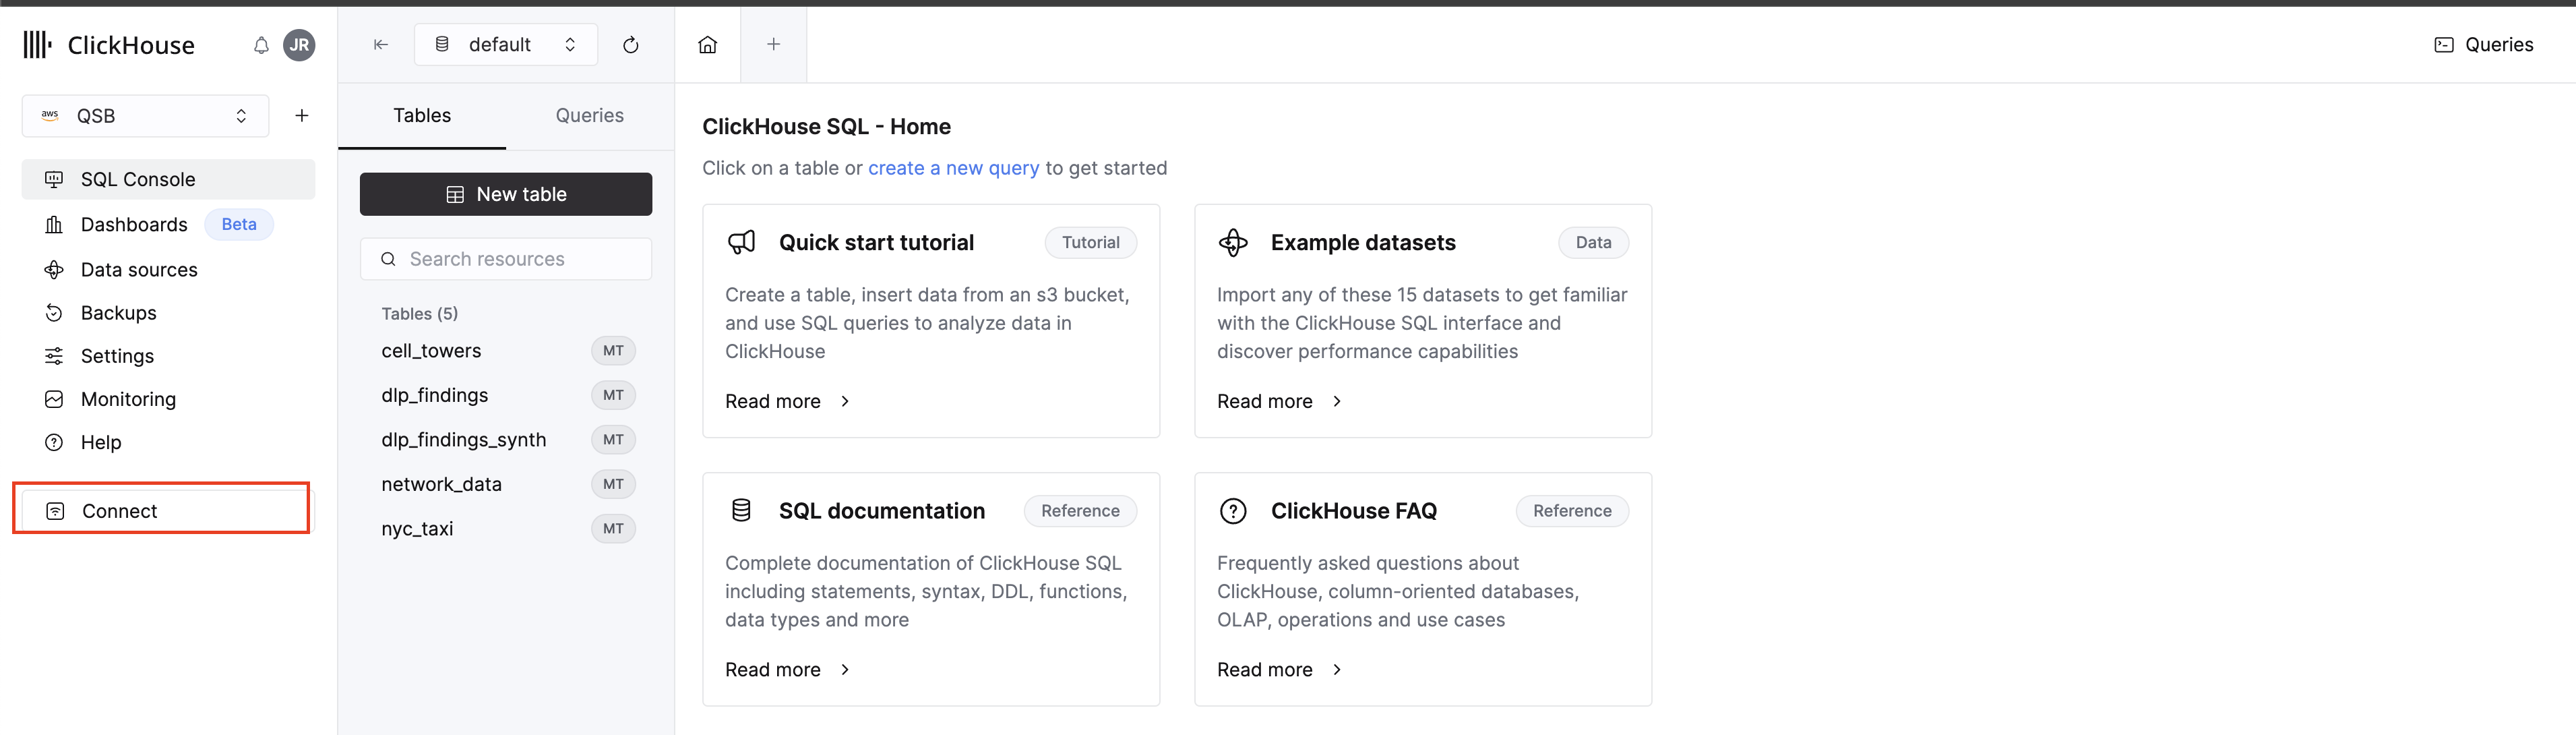Click the nyc_taxi table entry
Viewport: 2576px width, 735px height.
pyautogui.click(x=416, y=528)
